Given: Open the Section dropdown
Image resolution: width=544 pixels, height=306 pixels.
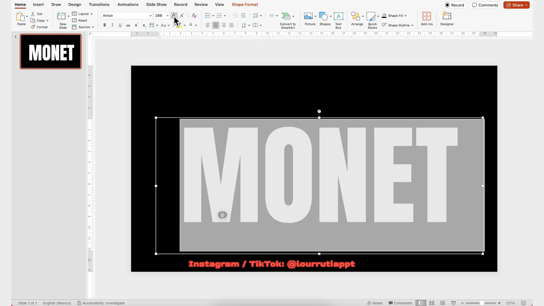Looking at the screenshot, I should tap(83, 27).
